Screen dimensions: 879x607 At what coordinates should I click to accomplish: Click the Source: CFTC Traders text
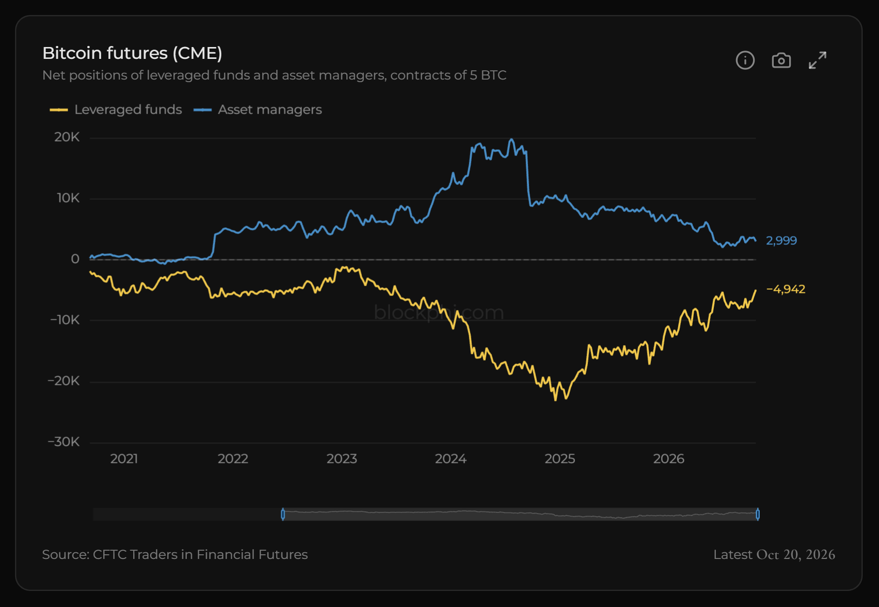[175, 555]
